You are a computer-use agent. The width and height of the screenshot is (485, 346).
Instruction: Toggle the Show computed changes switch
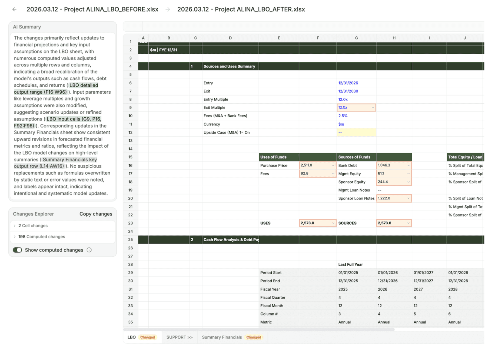(x=18, y=250)
